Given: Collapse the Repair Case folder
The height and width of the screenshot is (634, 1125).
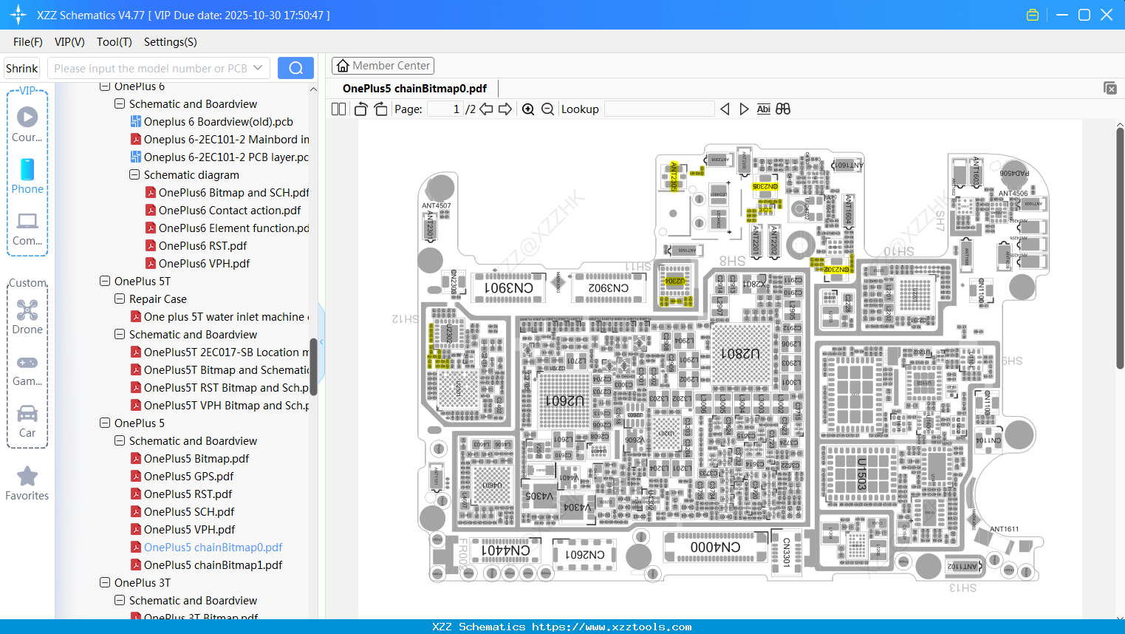Looking at the screenshot, I should click(x=120, y=299).
